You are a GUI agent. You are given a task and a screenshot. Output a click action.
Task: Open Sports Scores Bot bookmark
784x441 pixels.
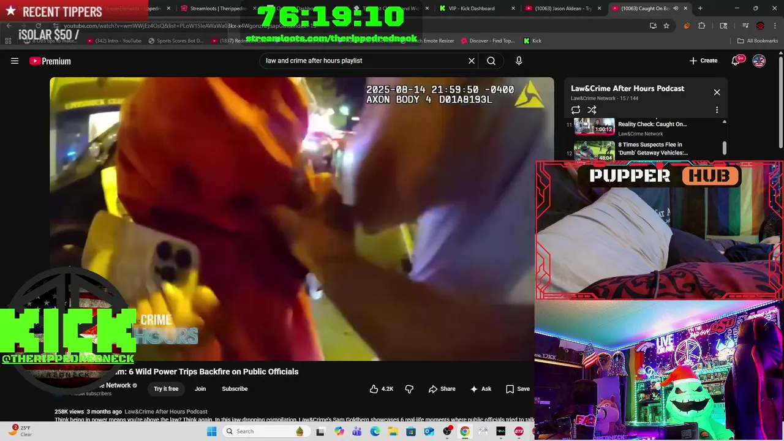pos(175,40)
